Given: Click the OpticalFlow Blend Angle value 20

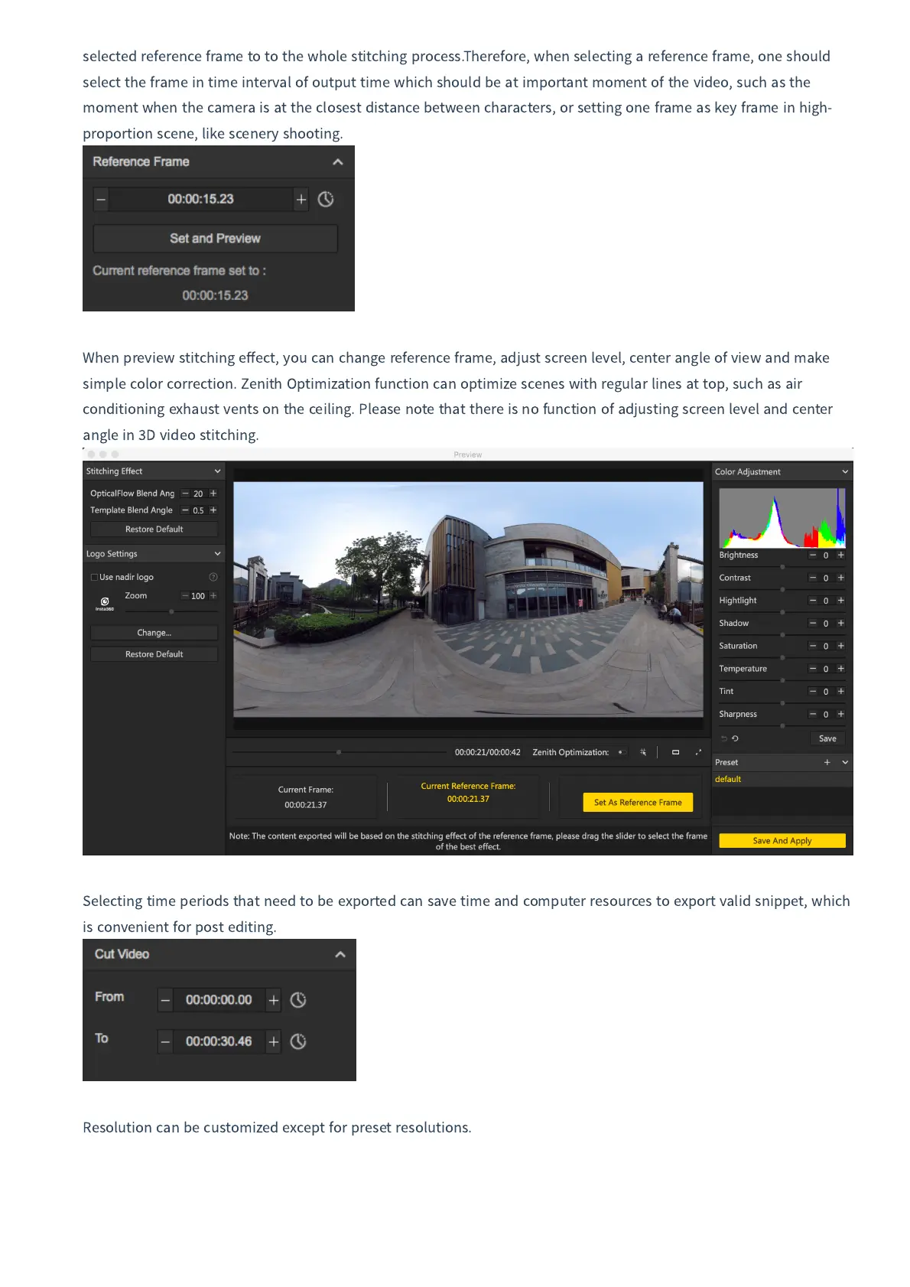Looking at the screenshot, I should coord(198,494).
